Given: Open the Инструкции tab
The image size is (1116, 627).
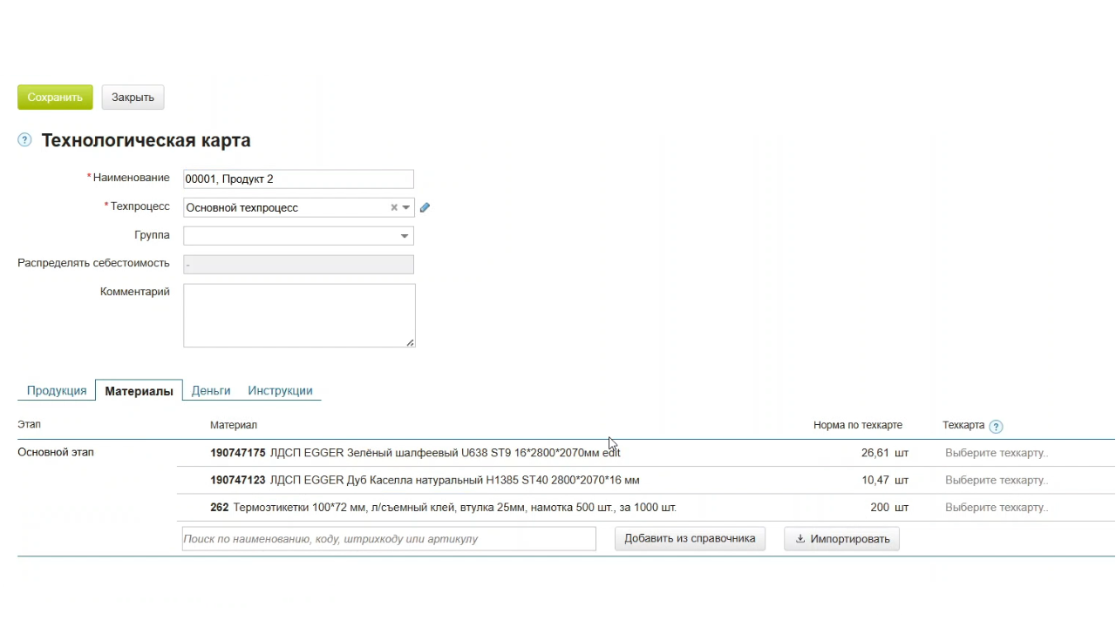Looking at the screenshot, I should (x=280, y=391).
